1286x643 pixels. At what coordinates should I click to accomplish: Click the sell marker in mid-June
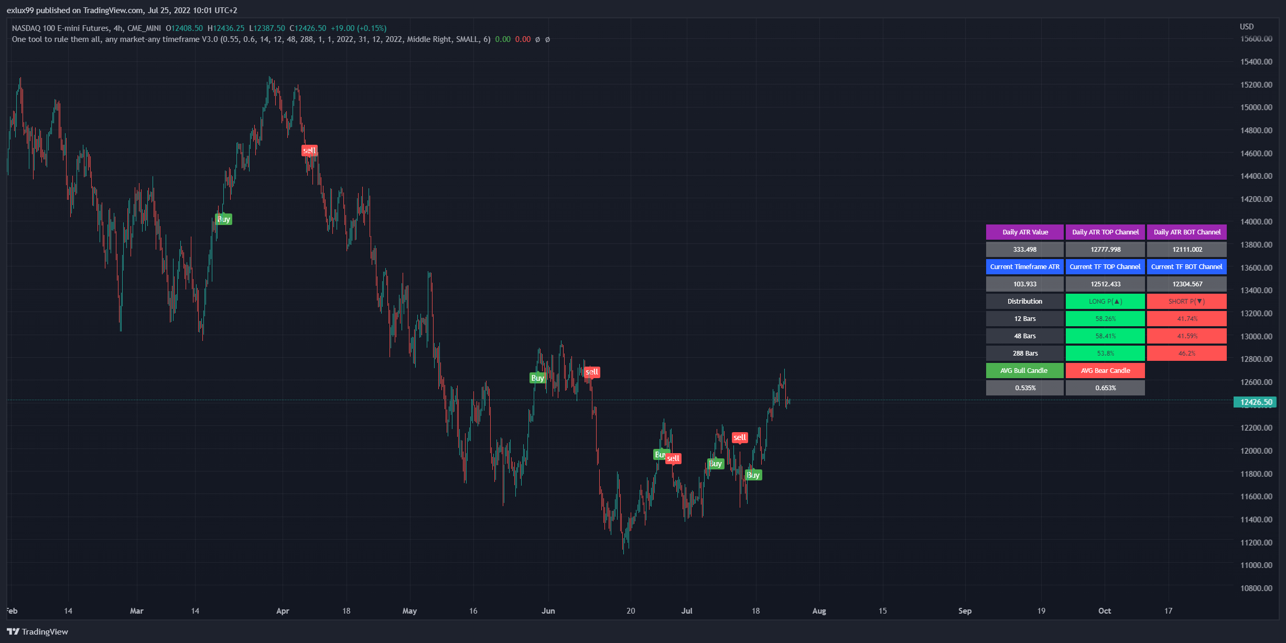click(591, 372)
